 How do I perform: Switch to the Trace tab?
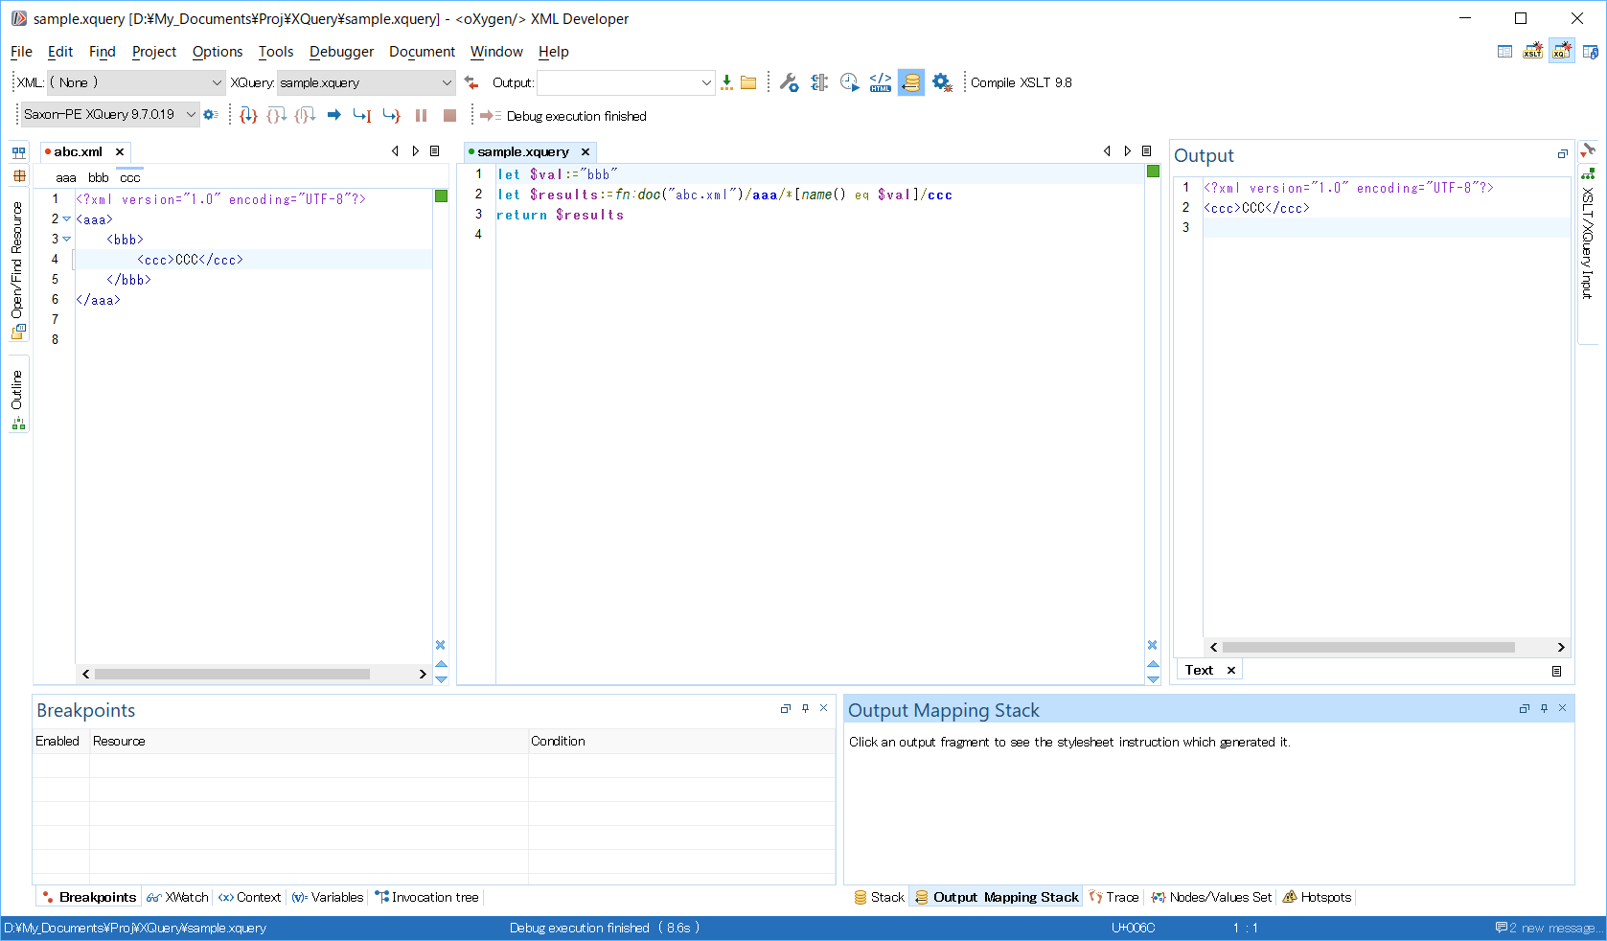coord(1113,898)
